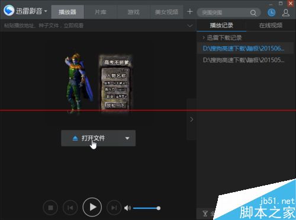This screenshot has width=296, height=220.
Task: Start playback with the play button
Action: (x=92, y=207)
